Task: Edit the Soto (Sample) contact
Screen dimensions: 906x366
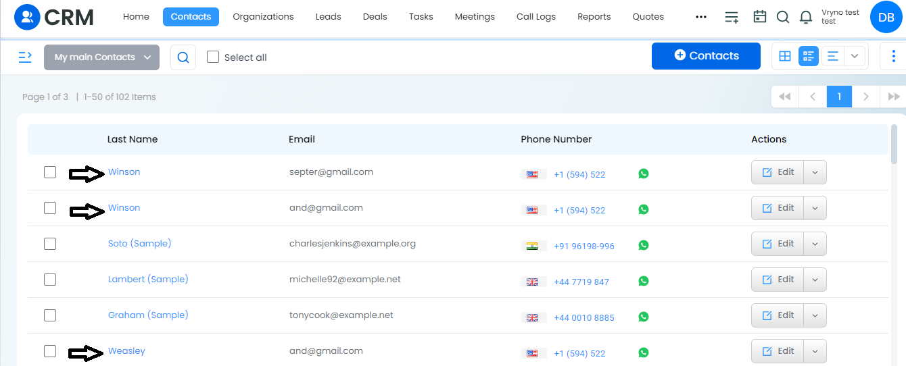Action: tap(778, 244)
